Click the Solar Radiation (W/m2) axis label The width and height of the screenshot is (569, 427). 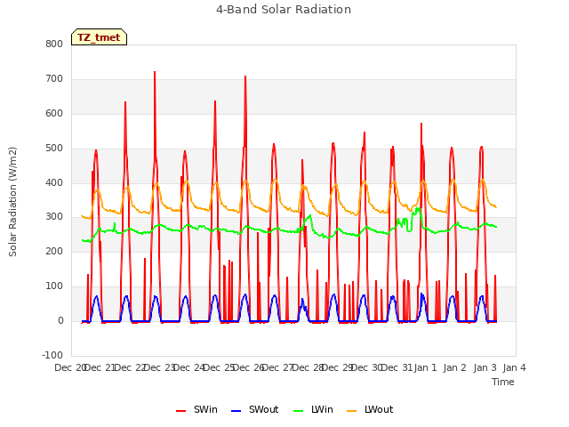point(12,202)
